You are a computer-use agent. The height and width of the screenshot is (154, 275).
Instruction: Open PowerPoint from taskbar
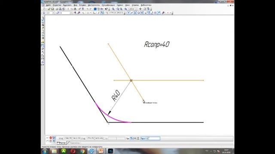[101, 151]
